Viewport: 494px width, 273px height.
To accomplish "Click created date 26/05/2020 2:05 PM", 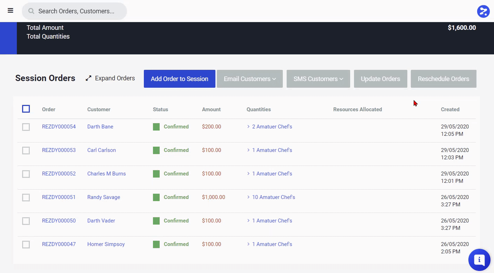I will pyautogui.click(x=455, y=248).
